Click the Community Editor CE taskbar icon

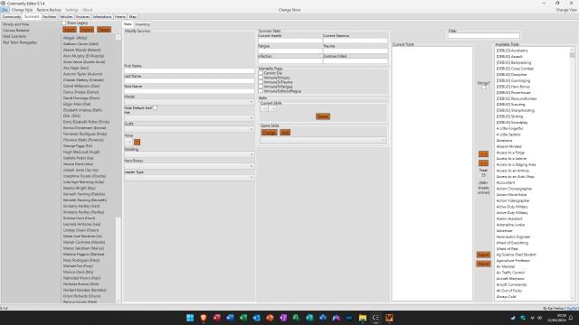tap(375, 318)
